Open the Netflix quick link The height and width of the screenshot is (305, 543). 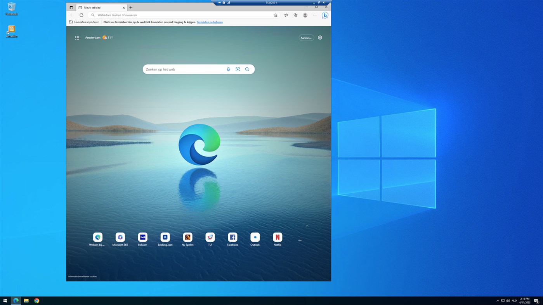pyautogui.click(x=278, y=240)
